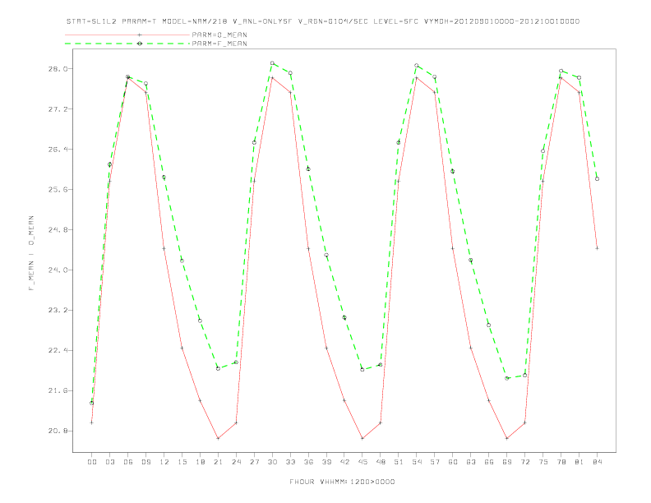Image resolution: width=651 pixels, height=503 pixels.
Task: Click the x-axis tick label 48
Action: tap(381, 462)
